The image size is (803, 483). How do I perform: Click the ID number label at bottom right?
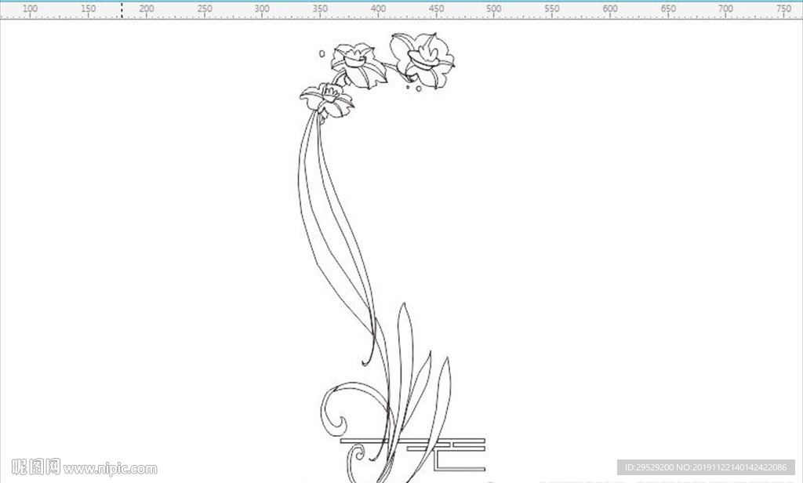pyautogui.click(x=706, y=467)
